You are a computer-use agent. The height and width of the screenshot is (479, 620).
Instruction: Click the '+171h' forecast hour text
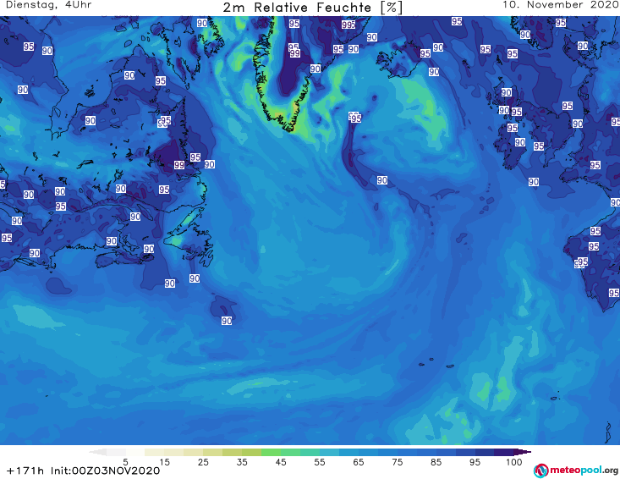[25, 471]
